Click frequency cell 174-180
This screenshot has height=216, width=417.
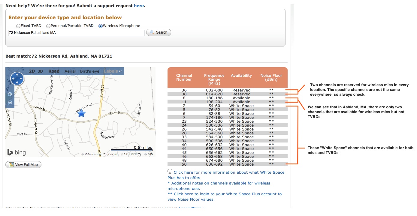point(214,117)
